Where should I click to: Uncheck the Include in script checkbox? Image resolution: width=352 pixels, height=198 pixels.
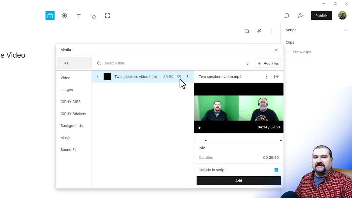[276, 170]
